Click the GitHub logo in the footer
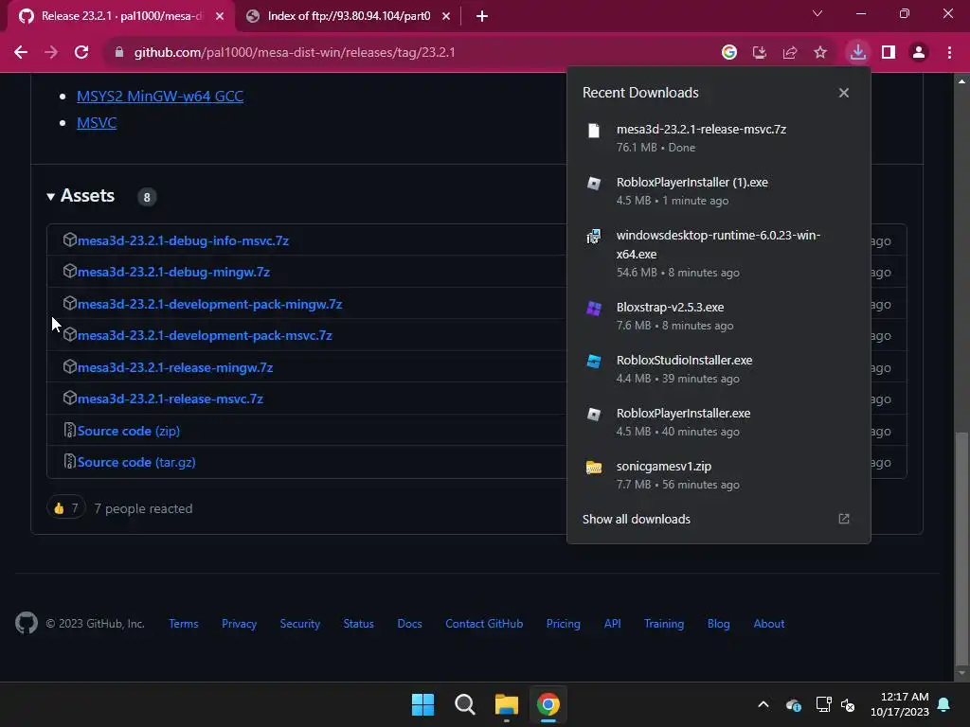Screen dimensions: 970x727 click(27, 623)
